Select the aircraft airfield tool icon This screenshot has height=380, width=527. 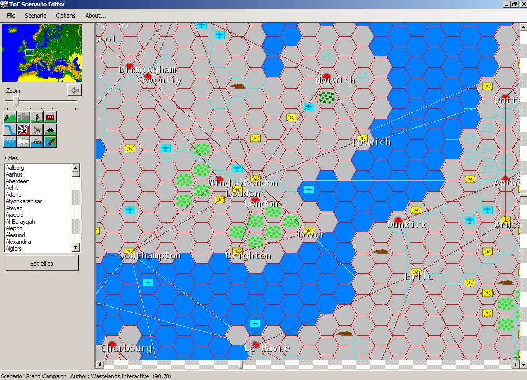[x=37, y=129]
